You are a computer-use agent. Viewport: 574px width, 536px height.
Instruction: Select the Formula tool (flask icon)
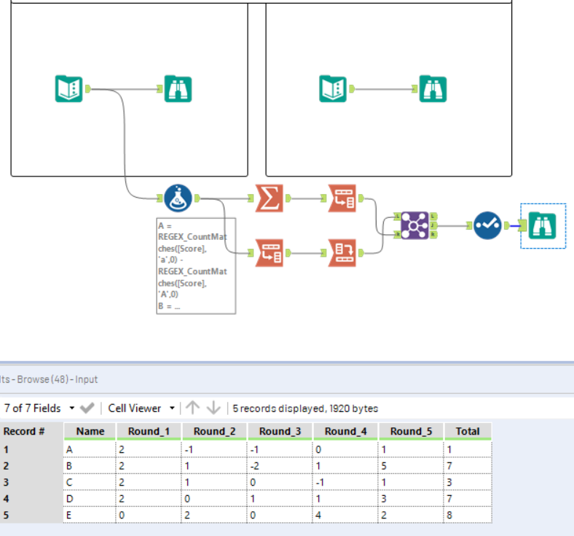click(178, 198)
